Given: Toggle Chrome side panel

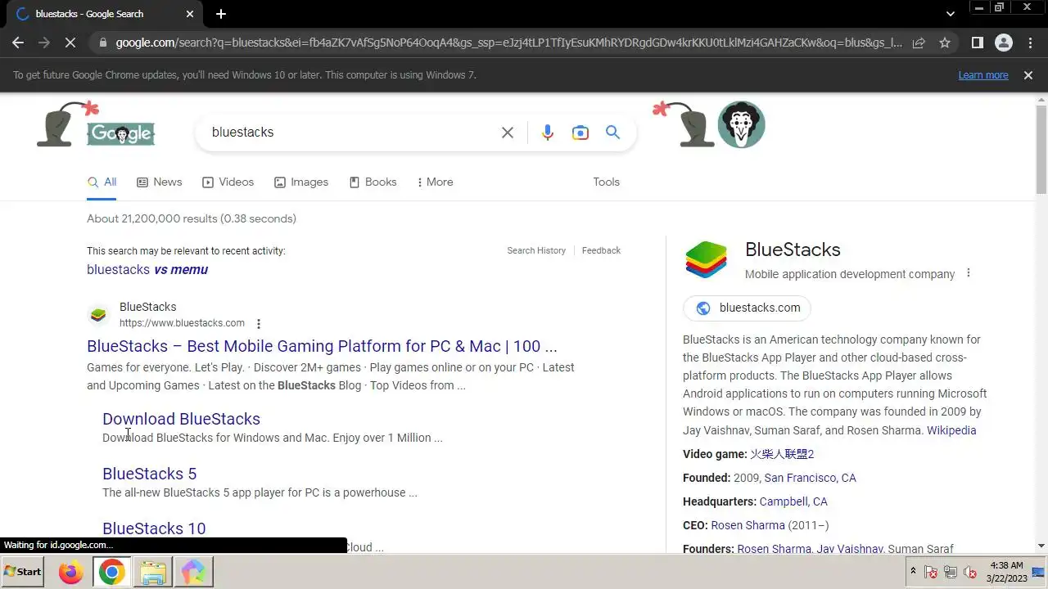Looking at the screenshot, I should [x=977, y=43].
